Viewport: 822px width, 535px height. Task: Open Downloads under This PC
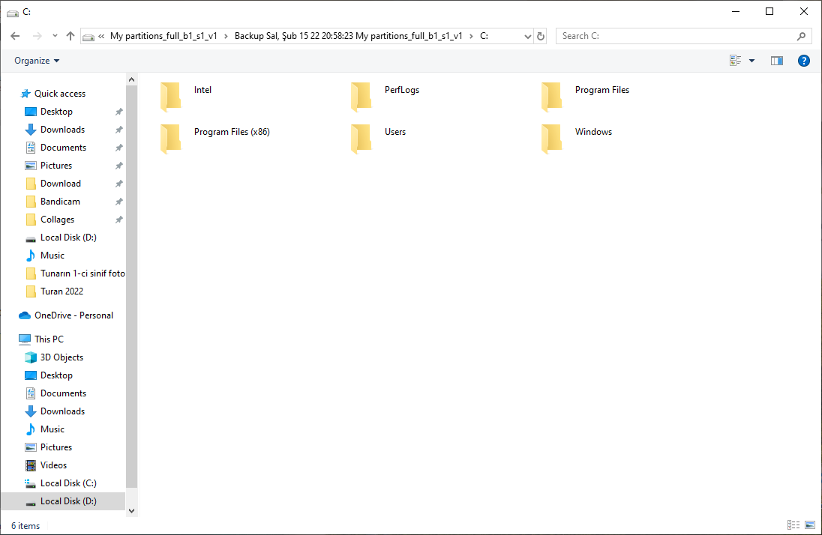click(x=62, y=411)
